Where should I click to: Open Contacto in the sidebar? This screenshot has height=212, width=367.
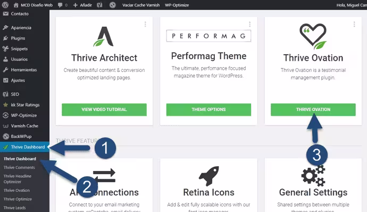click(20, 14)
